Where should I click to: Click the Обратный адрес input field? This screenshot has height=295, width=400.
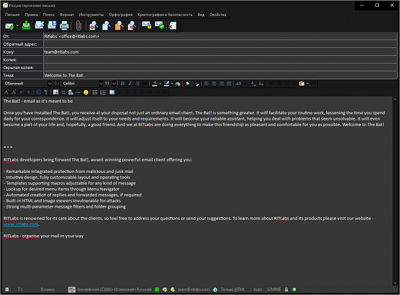pyautogui.click(x=221, y=44)
